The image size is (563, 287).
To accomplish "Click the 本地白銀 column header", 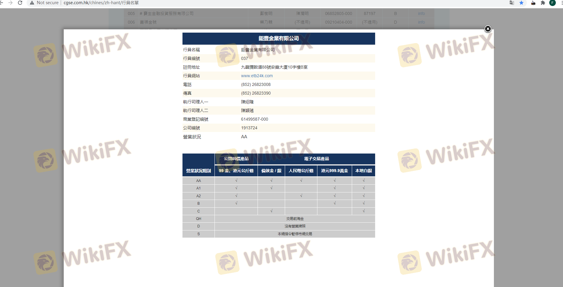I will coord(364,171).
